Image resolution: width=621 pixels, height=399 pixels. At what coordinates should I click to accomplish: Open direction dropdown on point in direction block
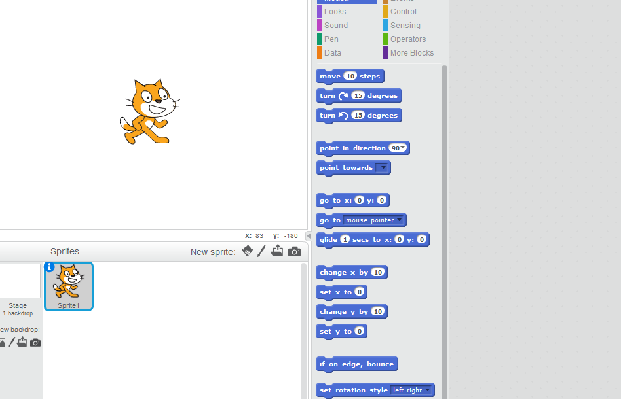[x=403, y=148]
